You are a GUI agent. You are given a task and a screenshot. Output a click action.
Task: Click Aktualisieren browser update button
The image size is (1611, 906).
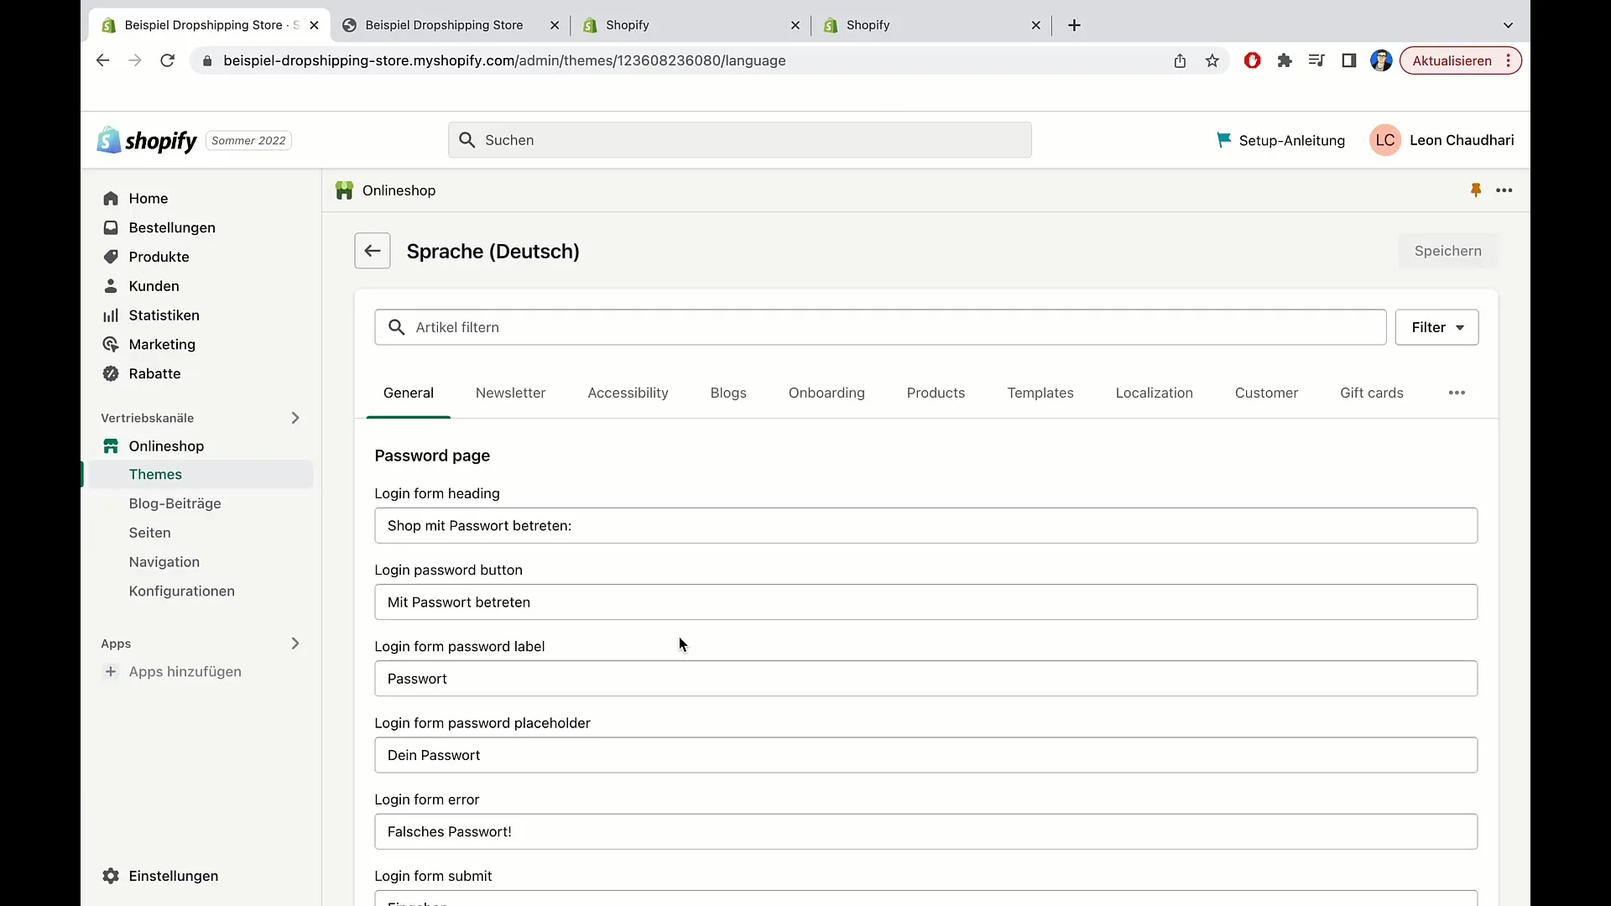coord(1452,60)
